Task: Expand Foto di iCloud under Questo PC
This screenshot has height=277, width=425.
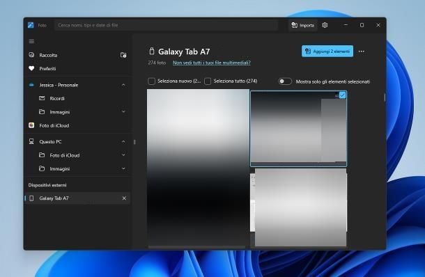Action: click(x=123, y=155)
